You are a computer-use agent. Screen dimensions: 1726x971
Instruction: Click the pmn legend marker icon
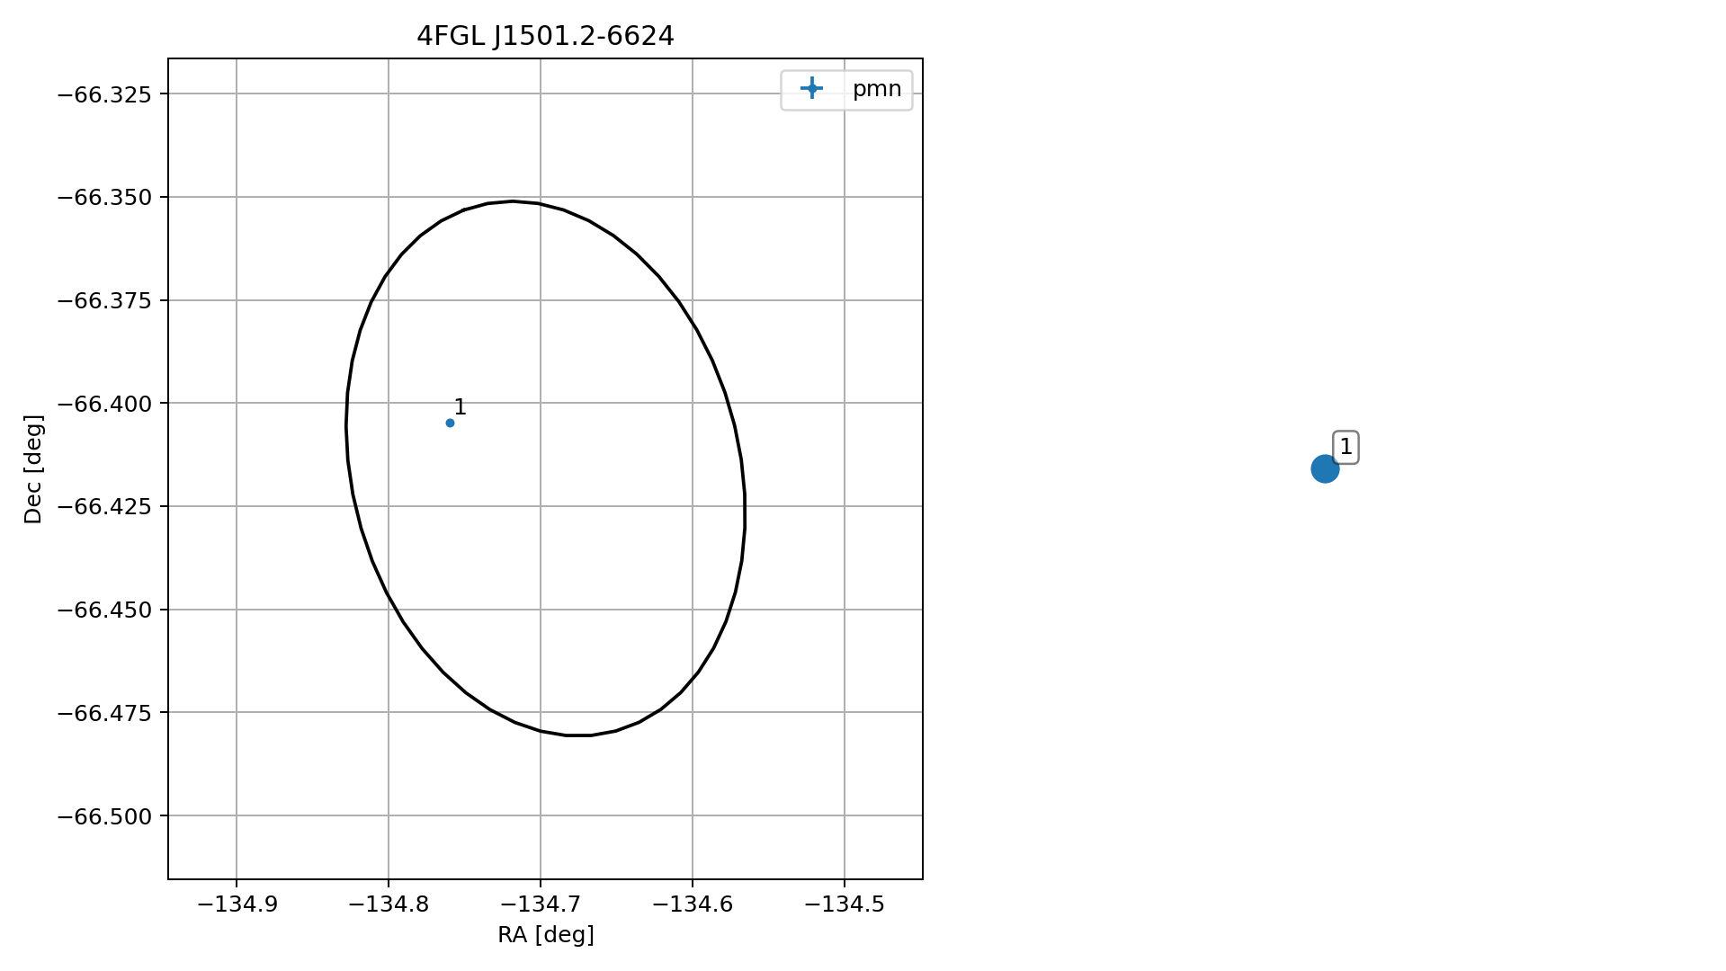tap(811, 88)
